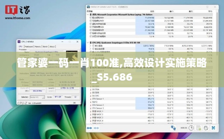Viewport: 224px width, 139px height.
Task: Open the Bench tab in CPU-Z
Action: [x=45, y=47]
